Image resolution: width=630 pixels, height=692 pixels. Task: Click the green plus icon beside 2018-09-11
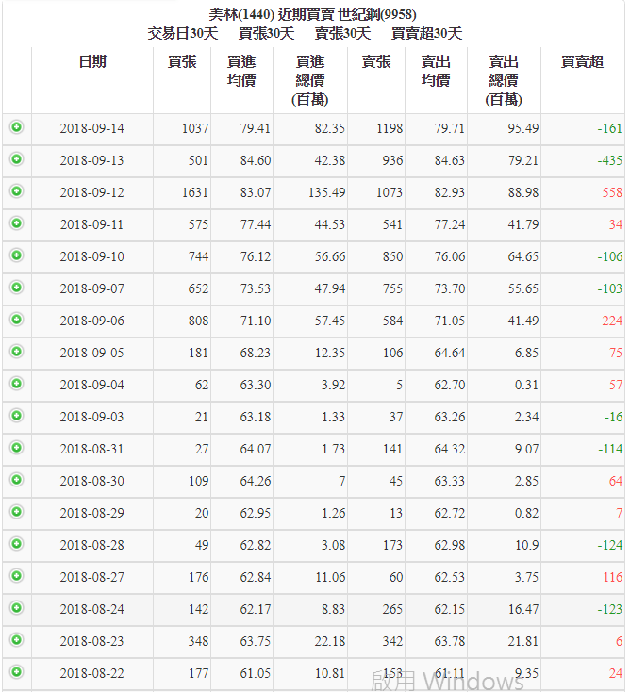coord(16,223)
